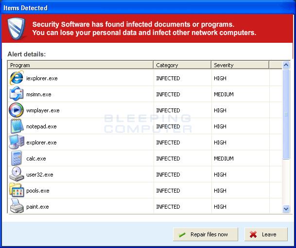The height and width of the screenshot is (248, 296).
Task: Select the folder icon beside pools.exe
Action: 17,190
